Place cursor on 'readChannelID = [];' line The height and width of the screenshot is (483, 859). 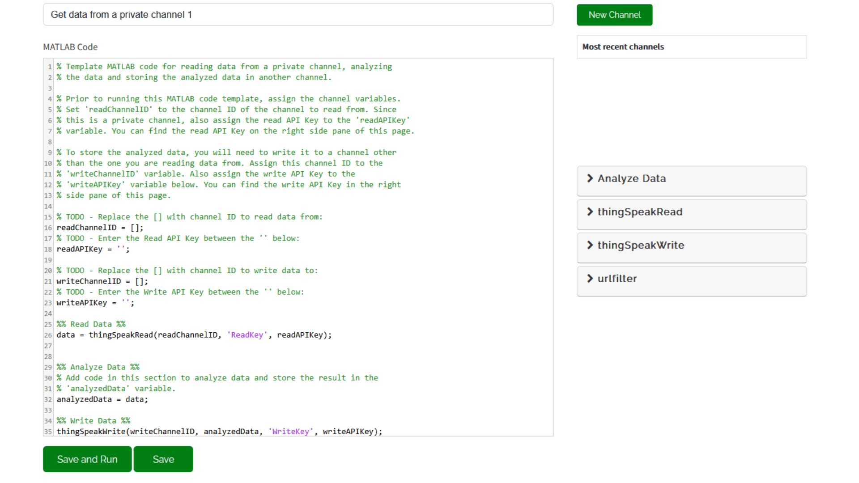[100, 228]
